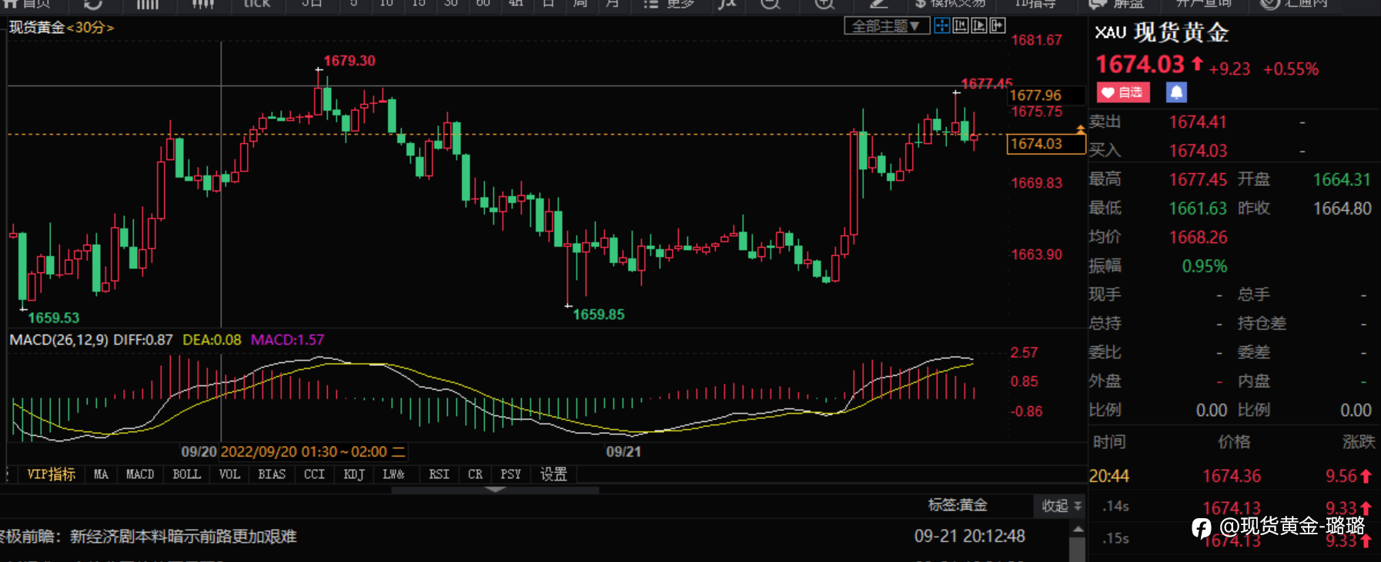Click the second chart-layout icon after 全部主题

tap(961, 26)
